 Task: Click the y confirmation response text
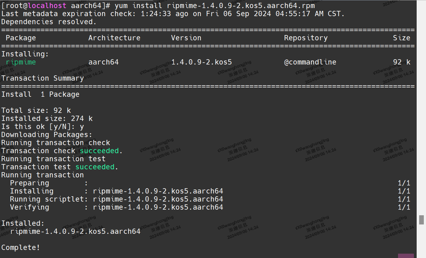[81, 126]
